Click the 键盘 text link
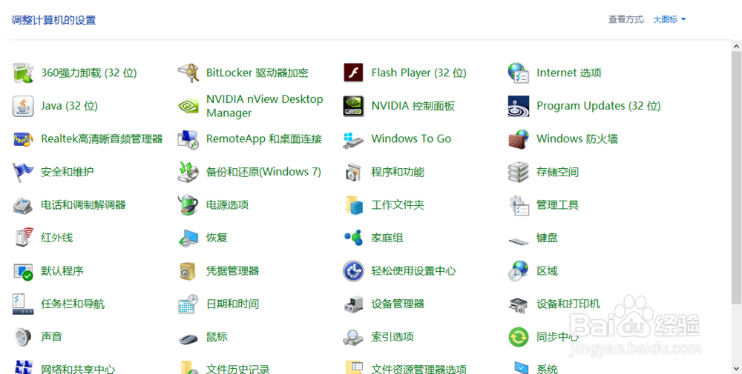 (547, 238)
